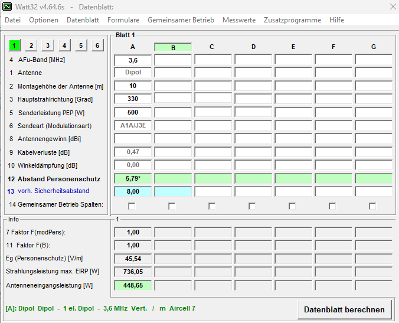Screen dimensions: 399x323
Task: Click Antenne field in column C
Action: click(x=213, y=72)
